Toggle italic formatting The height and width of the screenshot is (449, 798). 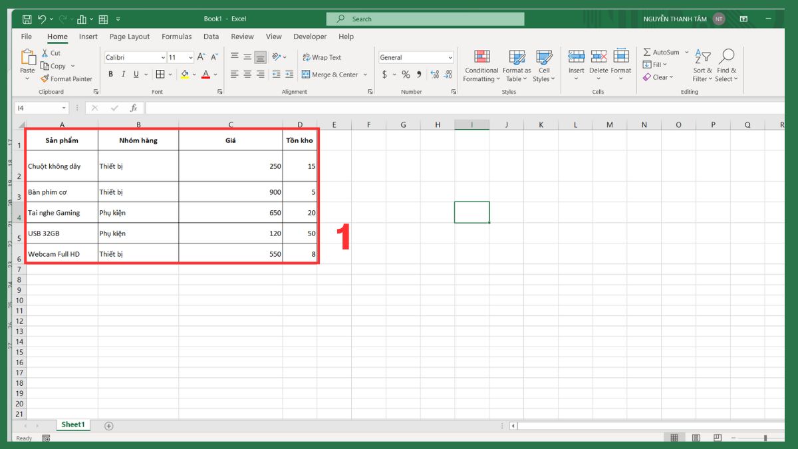pyautogui.click(x=122, y=74)
